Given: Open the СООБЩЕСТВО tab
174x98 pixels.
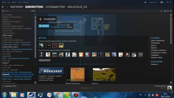Looking at the screenshot, I should pyautogui.click(x=55, y=7).
